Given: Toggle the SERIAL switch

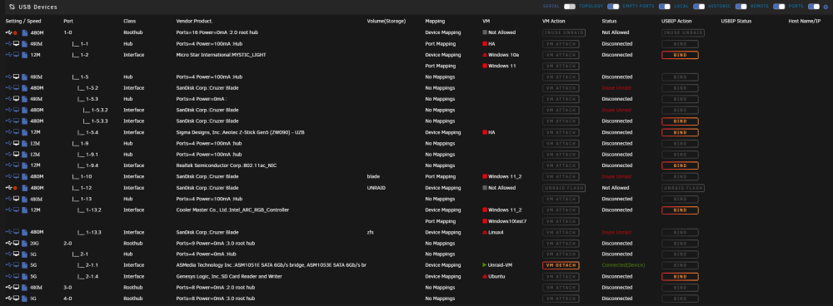Looking at the screenshot, I should [570, 7].
